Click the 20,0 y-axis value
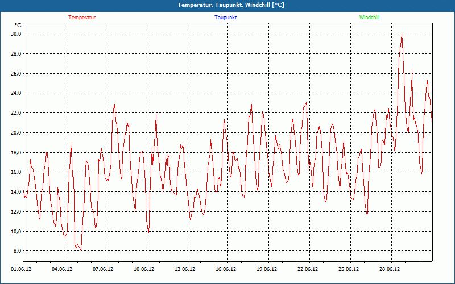The image size is (455, 284). coord(16,132)
